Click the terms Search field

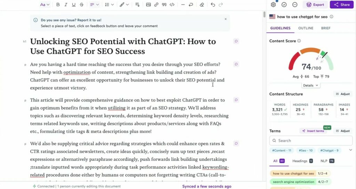311,141
